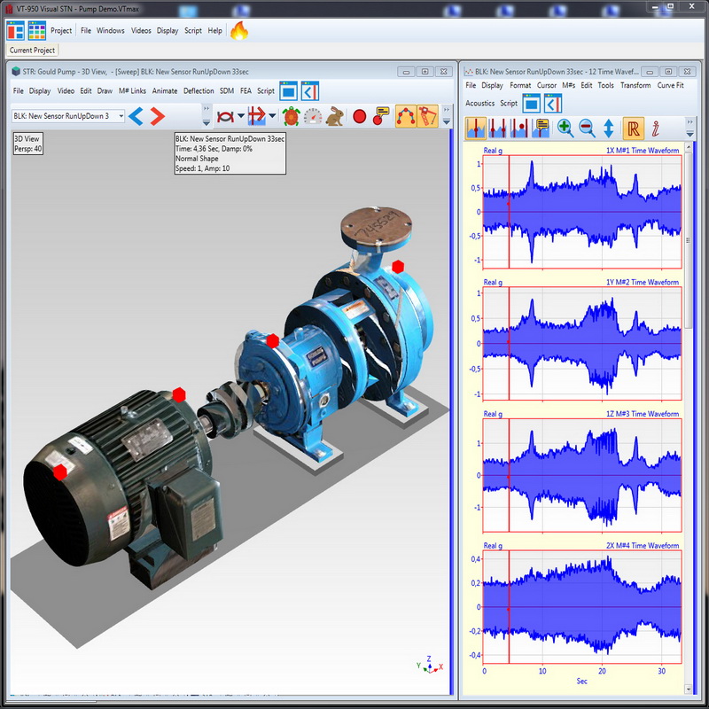Toggle the line cursor waveform button
The image size is (709, 709).
click(x=476, y=128)
